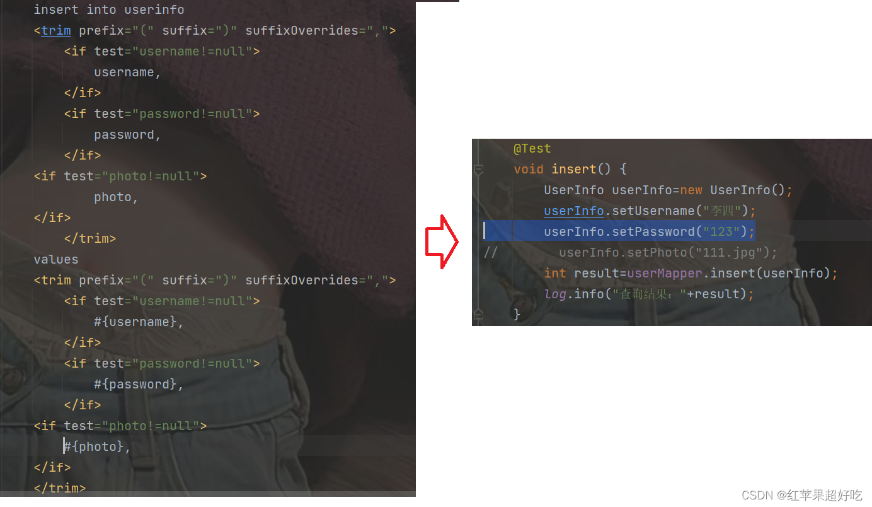Click the fold end marker beside closing brace
This screenshot has width=872, height=507.
pos(479,313)
